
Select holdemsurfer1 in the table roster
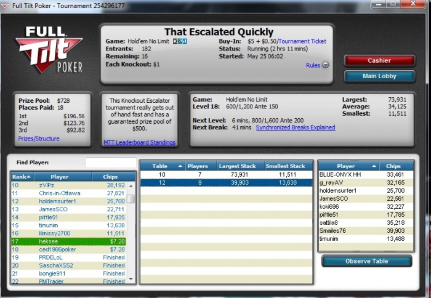pyautogui.click(x=366, y=190)
